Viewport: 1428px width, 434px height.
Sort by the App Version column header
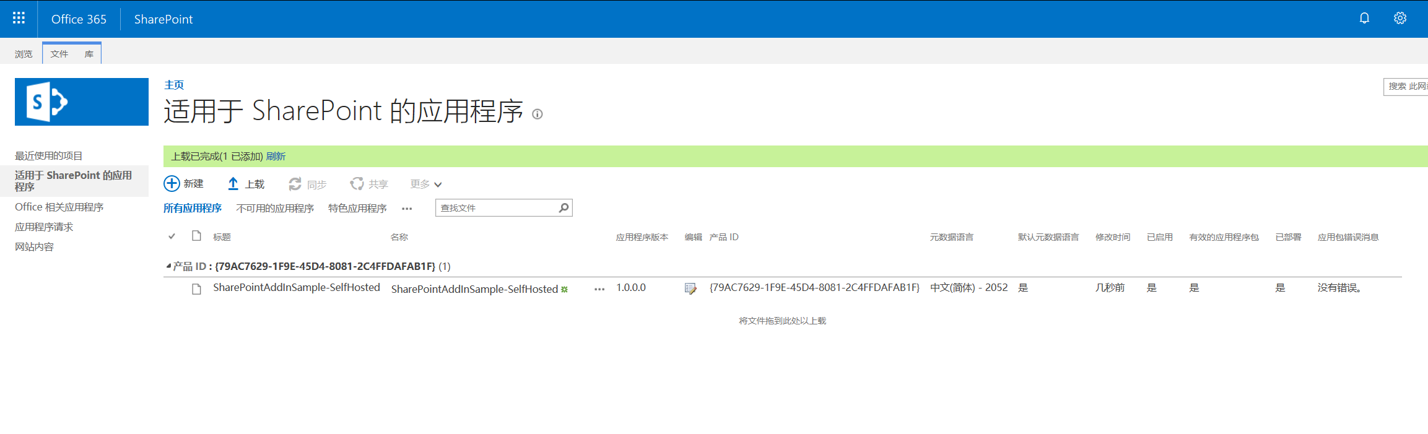(x=642, y=237)
